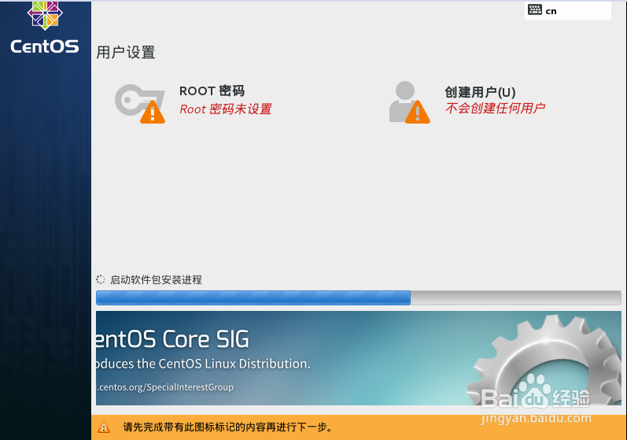
Task: Click the CentOS Core SIG banner
Action: (358, 358)
